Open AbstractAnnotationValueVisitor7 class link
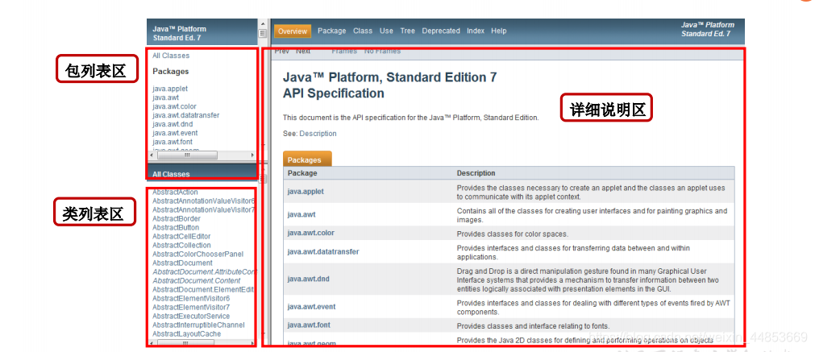 204,209
